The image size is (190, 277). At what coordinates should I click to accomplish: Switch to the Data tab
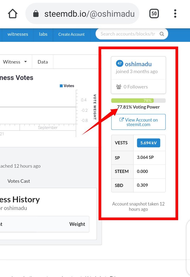[x=43, y=62]
